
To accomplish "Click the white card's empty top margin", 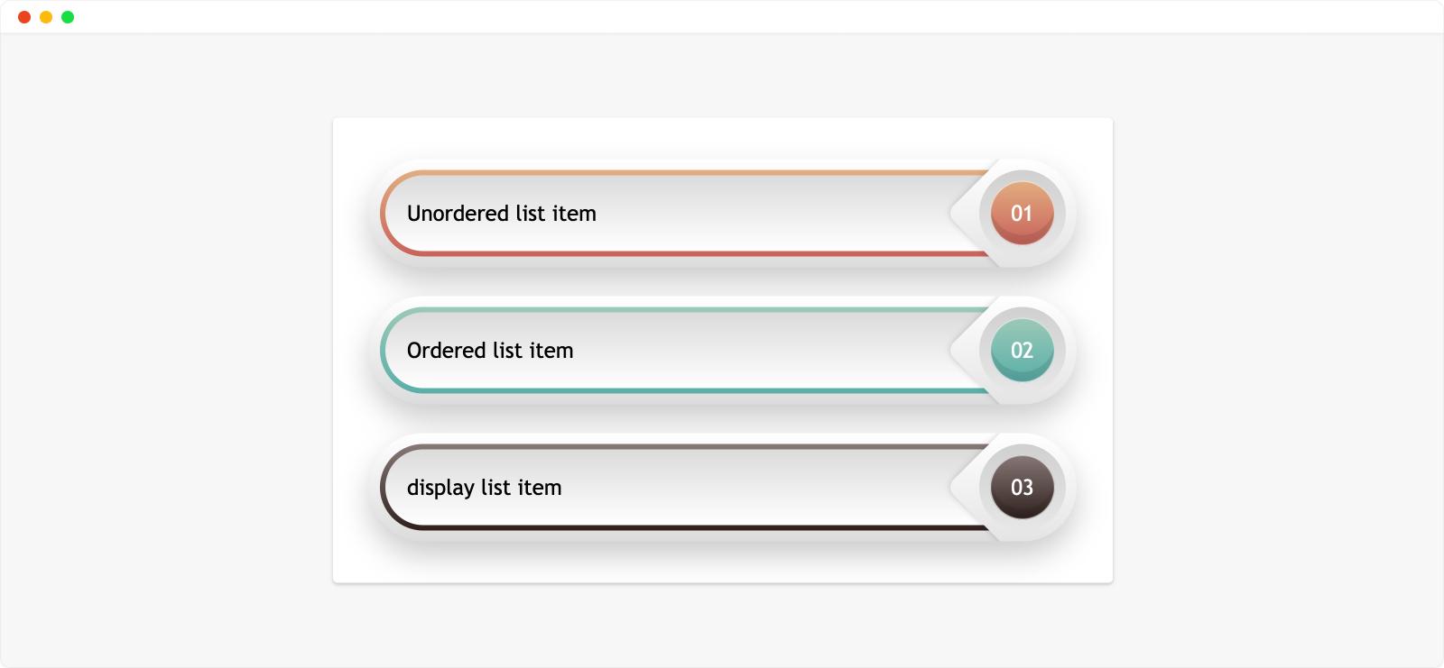I will coord(722,137).
